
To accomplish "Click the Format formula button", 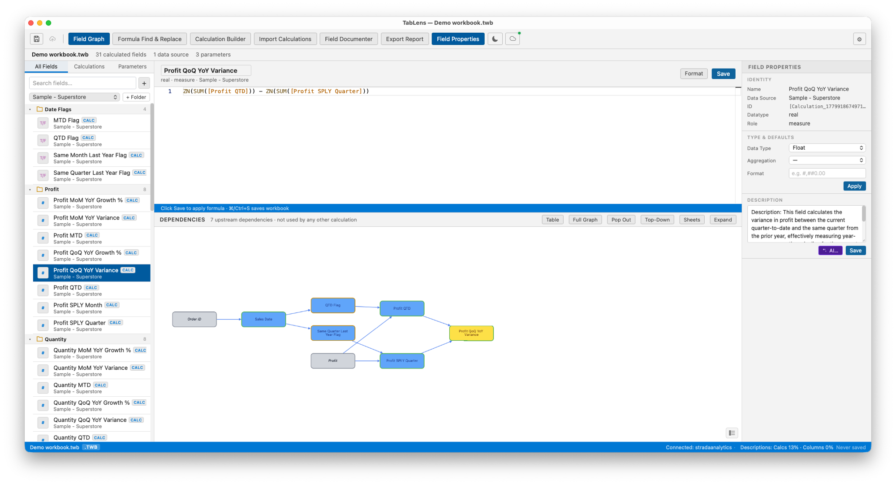I will [x=694, y=74].
